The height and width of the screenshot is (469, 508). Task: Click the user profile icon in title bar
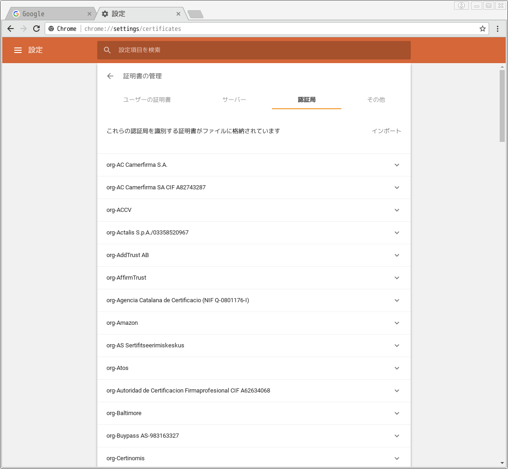461,6
